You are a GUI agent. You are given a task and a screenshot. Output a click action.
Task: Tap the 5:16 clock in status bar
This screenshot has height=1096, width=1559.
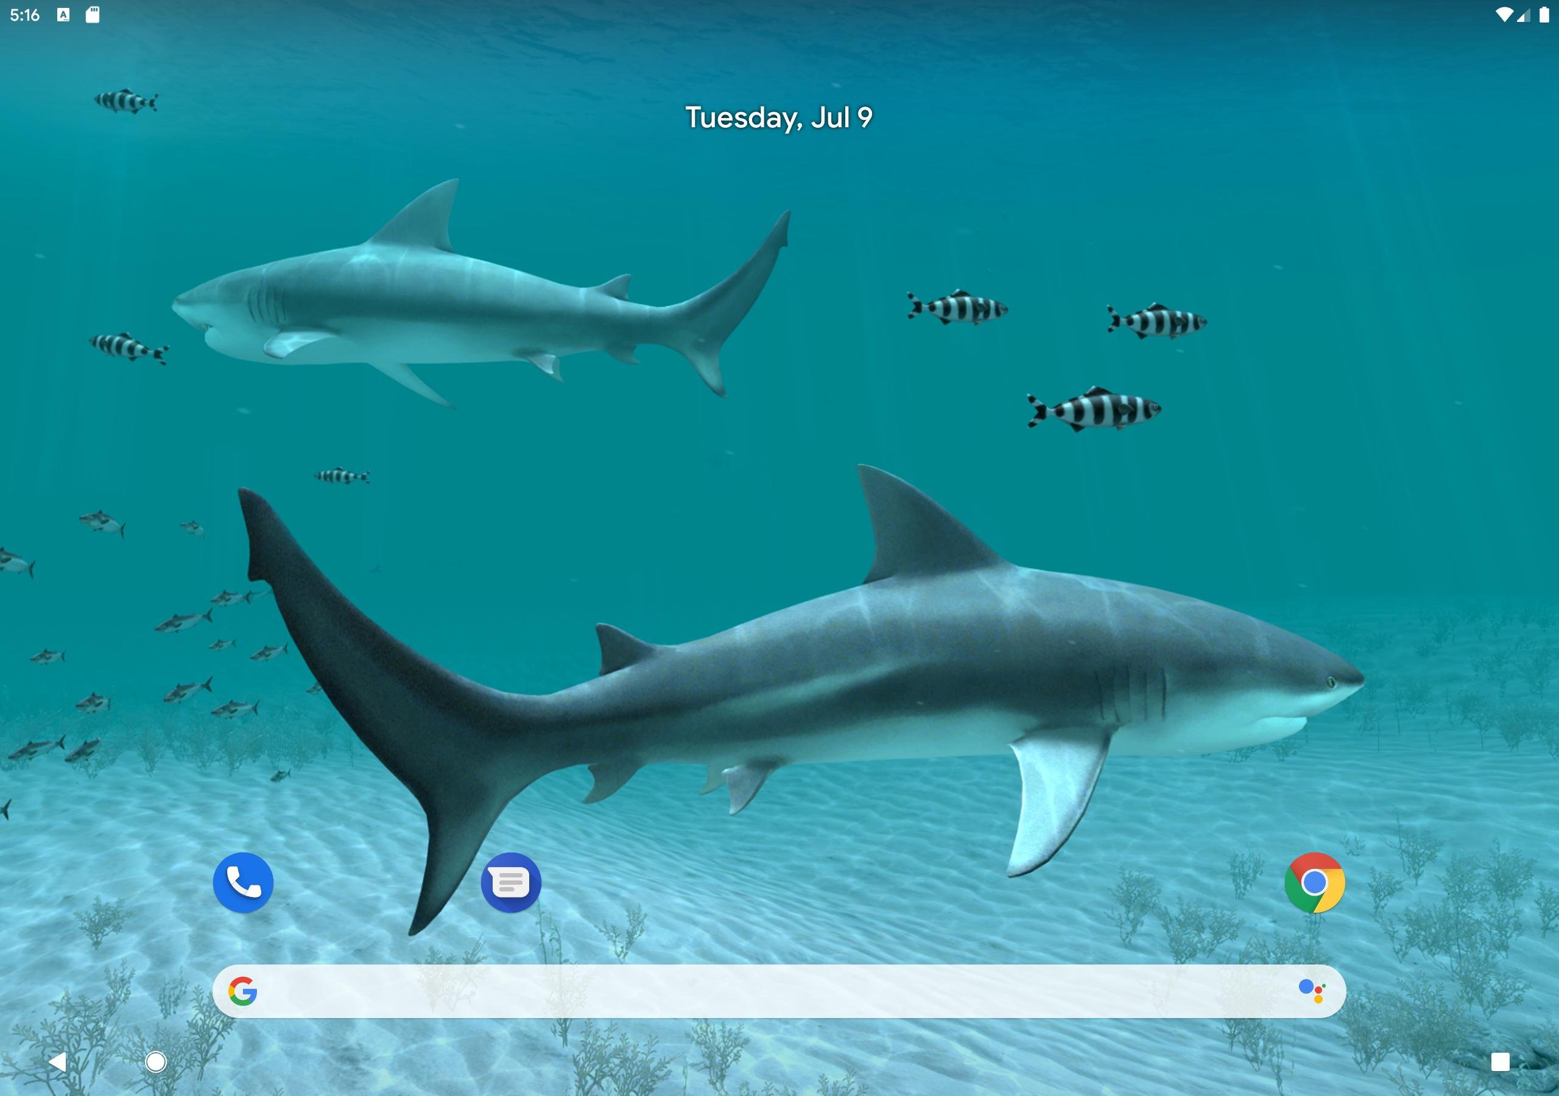[25, 15]
